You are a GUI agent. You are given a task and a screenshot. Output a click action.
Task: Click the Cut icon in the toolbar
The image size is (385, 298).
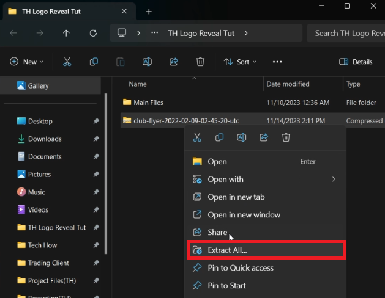[x=67, y=62]
